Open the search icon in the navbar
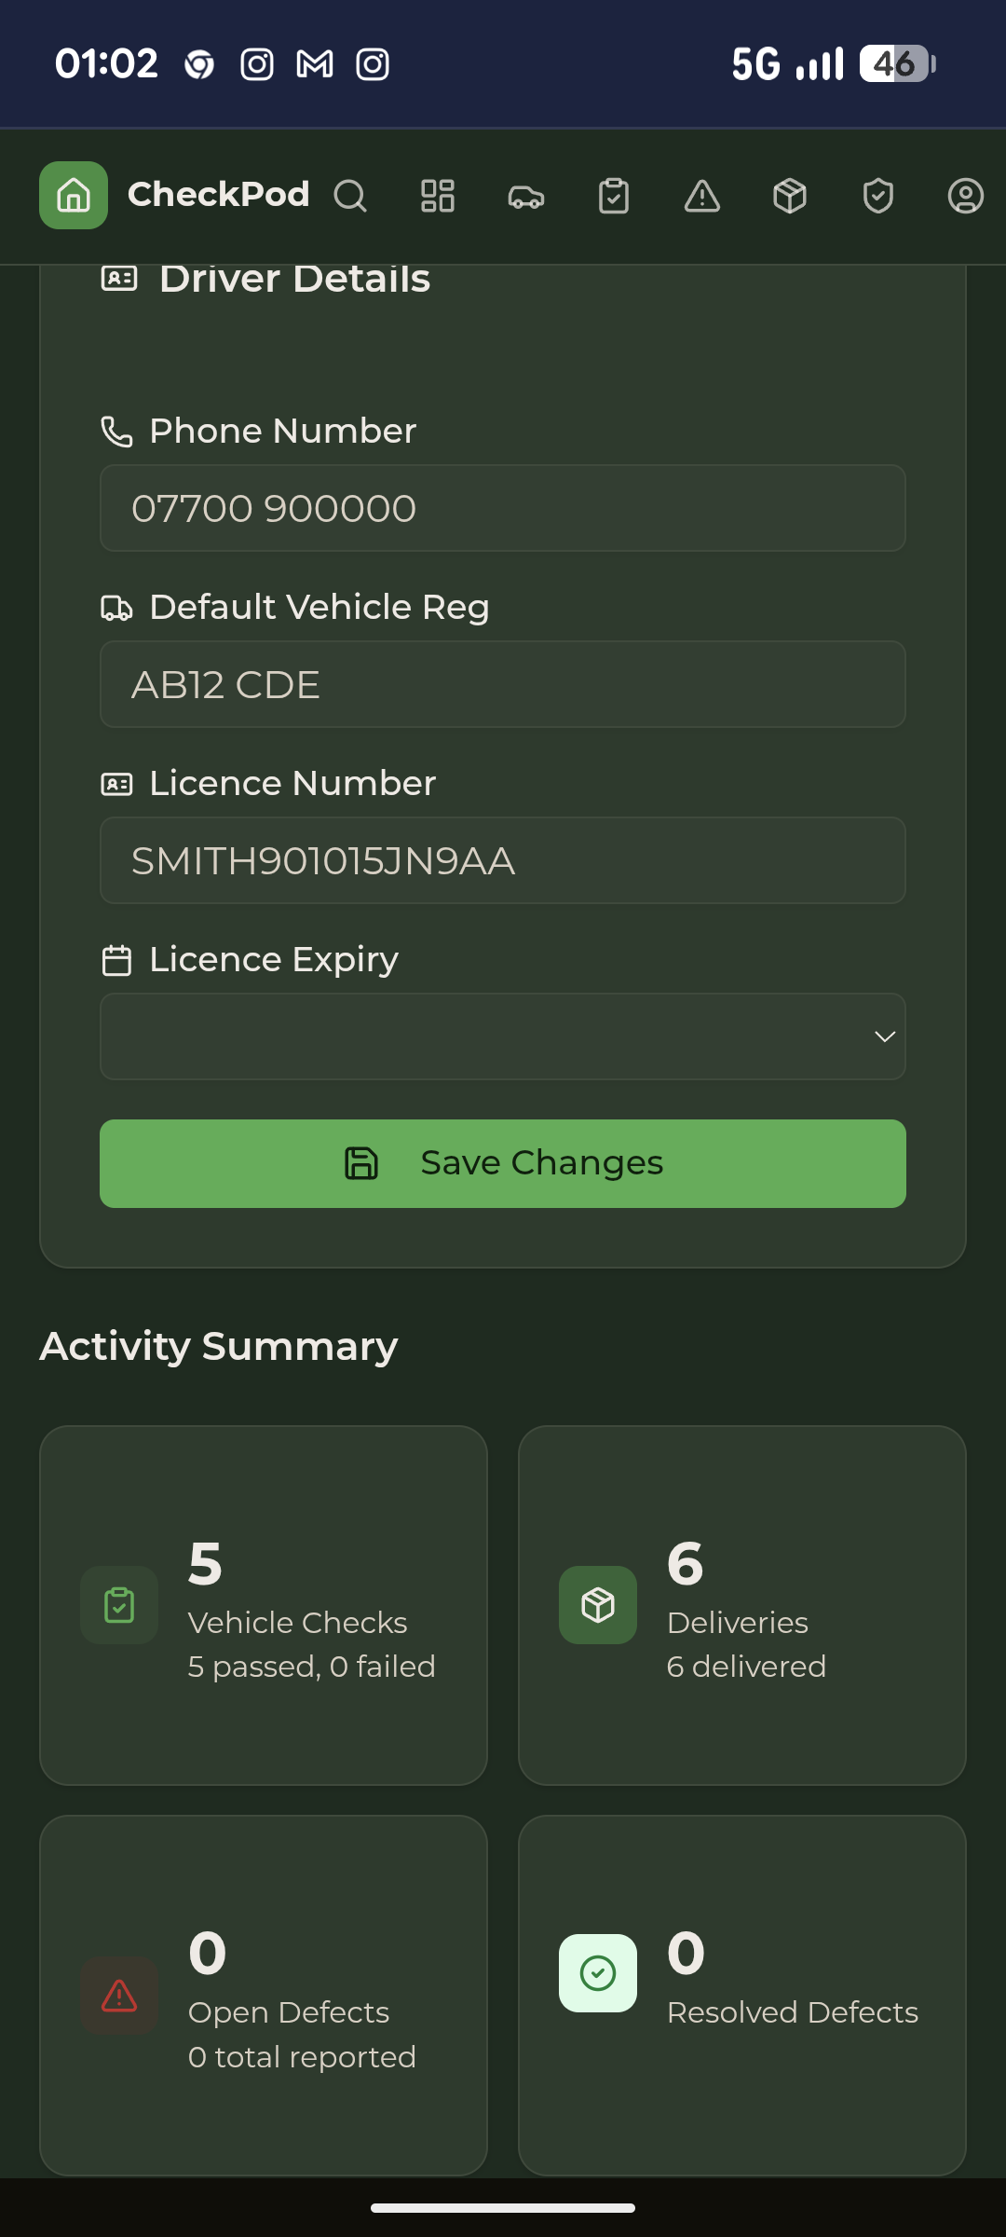 pyautogui.click(x=351, y=196)
